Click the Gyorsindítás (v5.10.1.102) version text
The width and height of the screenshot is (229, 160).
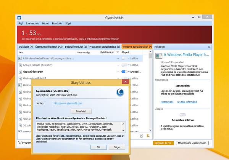coord(53,91)
